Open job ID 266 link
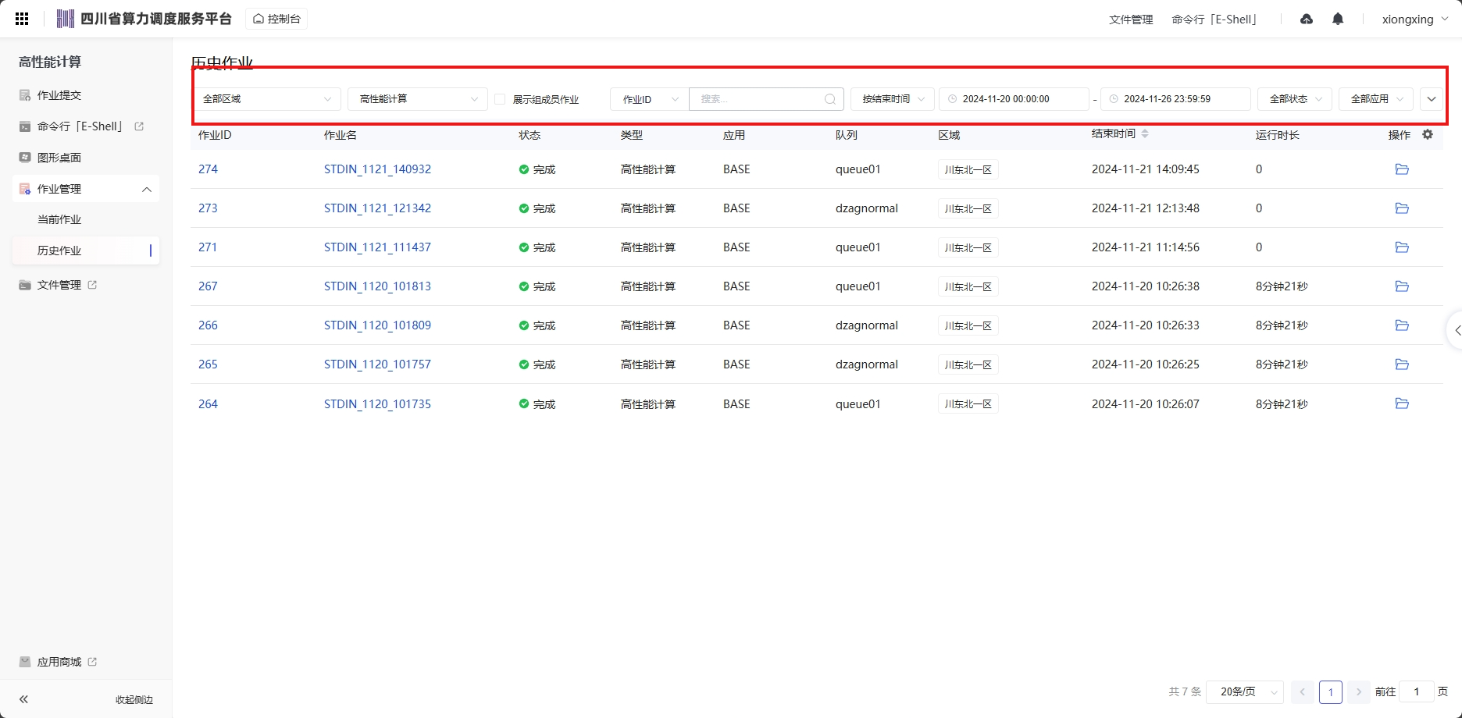Screen dimensions: 1462x718 pos(208,325)
